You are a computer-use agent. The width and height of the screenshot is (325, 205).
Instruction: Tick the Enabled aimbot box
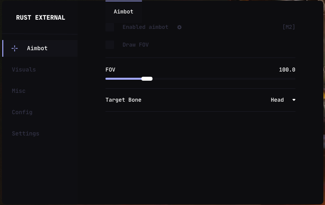coord(109,27)
